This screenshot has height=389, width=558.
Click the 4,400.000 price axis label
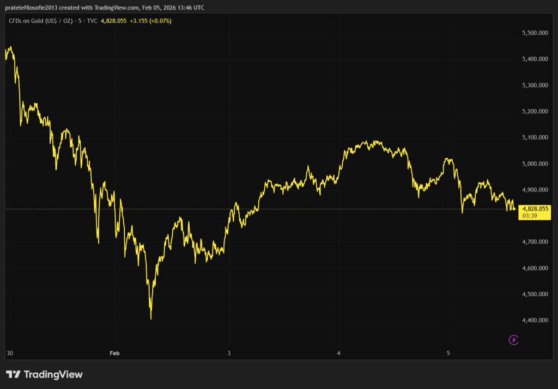click(535, 320)
